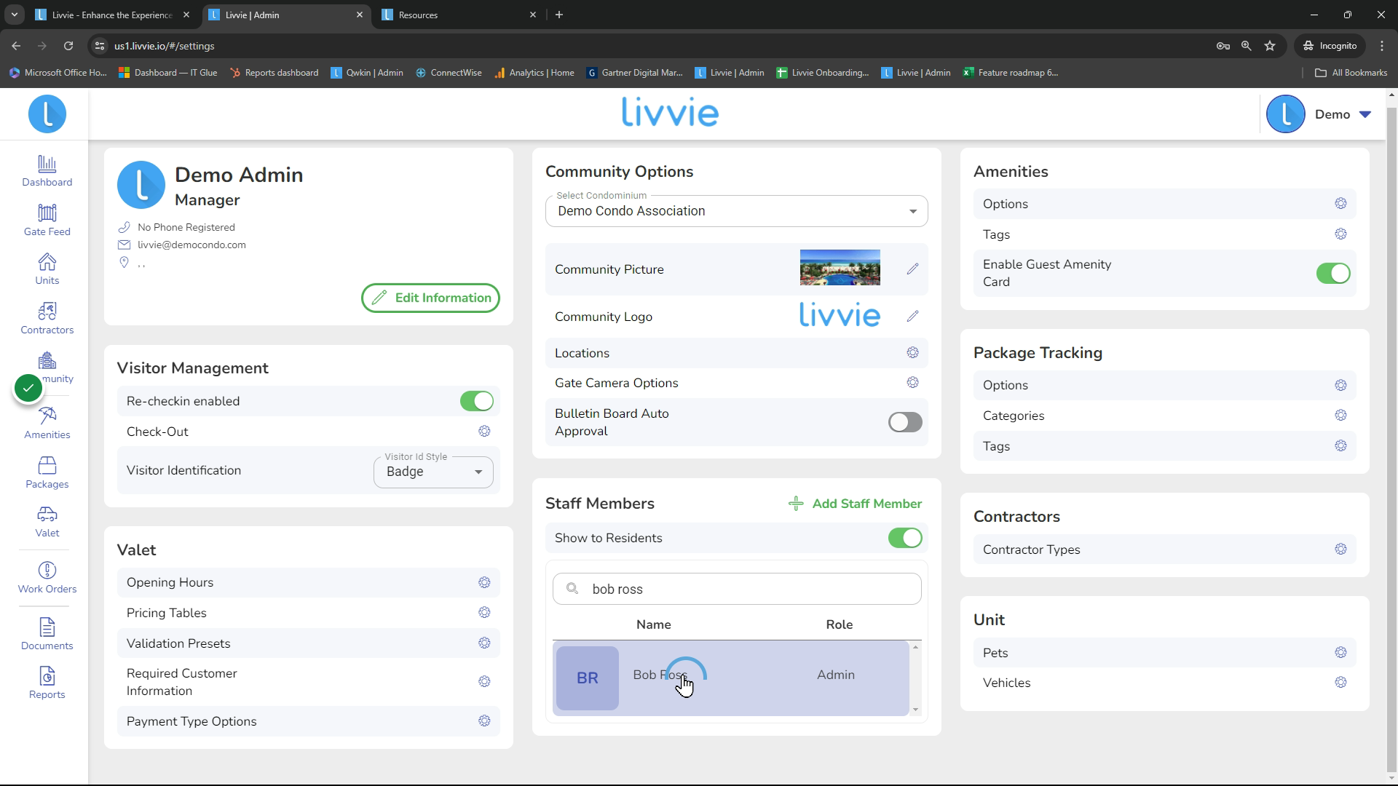Open Valet in the sidebar
Screen dimensions: 1398x786
coord(47,521)
